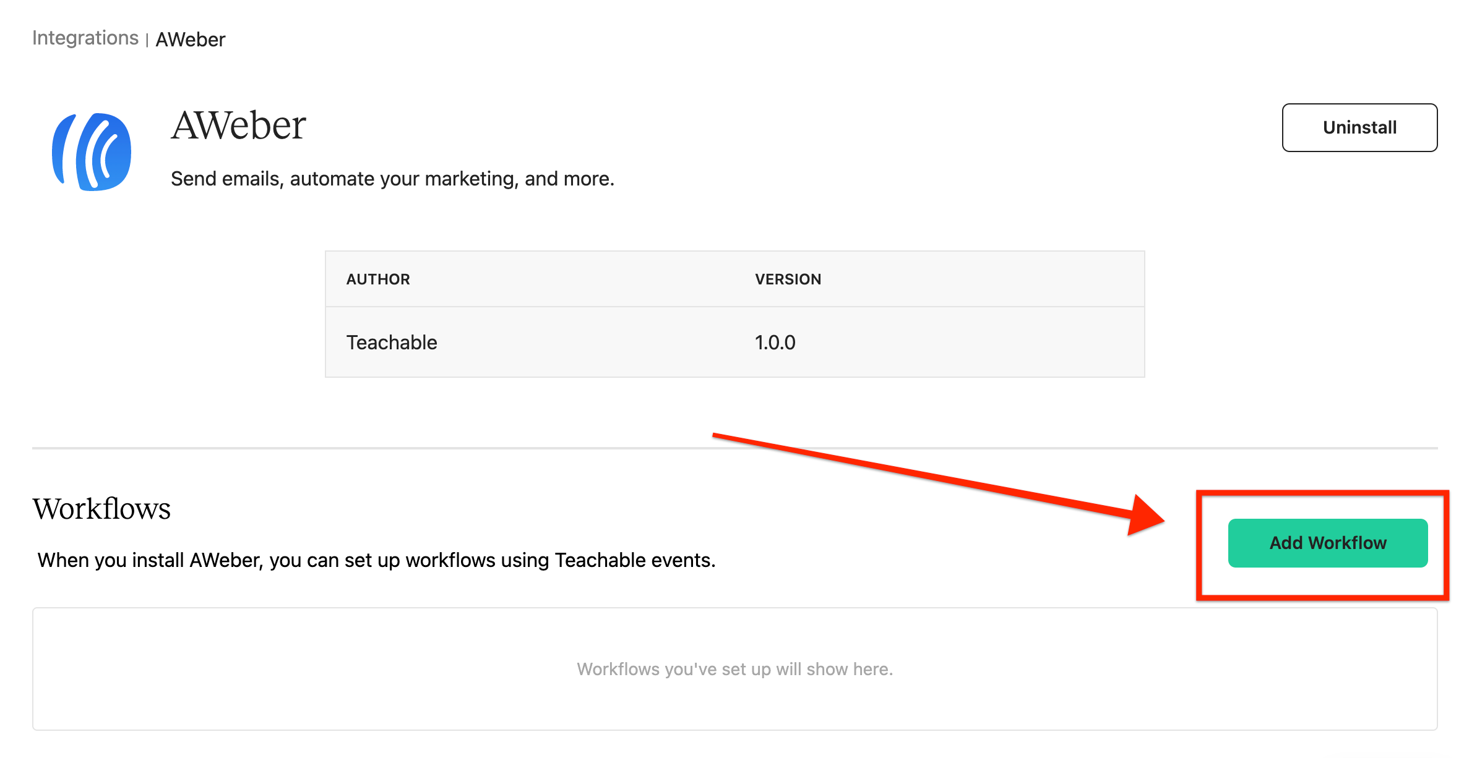1464x758 pixels.
Task: Uninstall the AWeber integration
Action: click(1359, 127)
